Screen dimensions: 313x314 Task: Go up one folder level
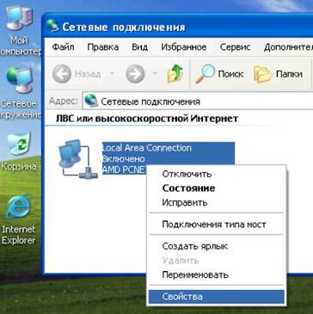coord(175,74)
